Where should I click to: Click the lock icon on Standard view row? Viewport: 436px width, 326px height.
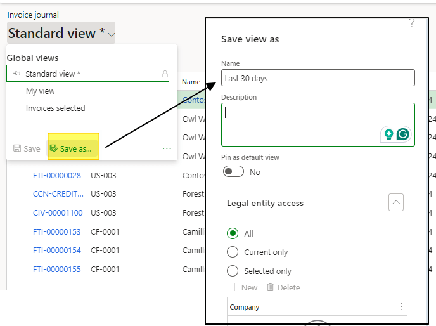pos(165,74)
